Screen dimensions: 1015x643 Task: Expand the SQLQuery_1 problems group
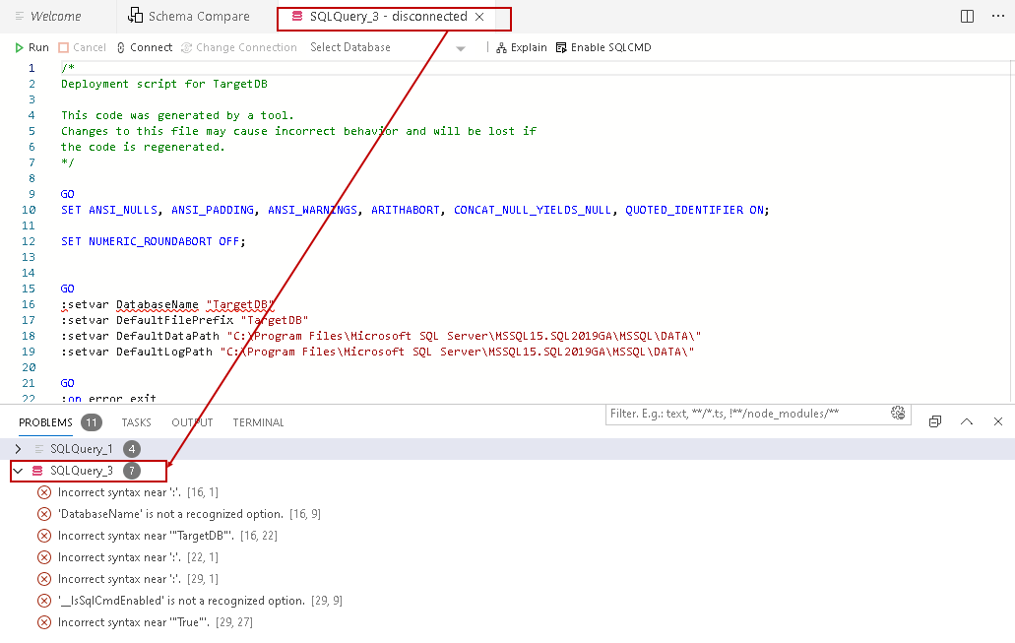[x=18, y=449]
